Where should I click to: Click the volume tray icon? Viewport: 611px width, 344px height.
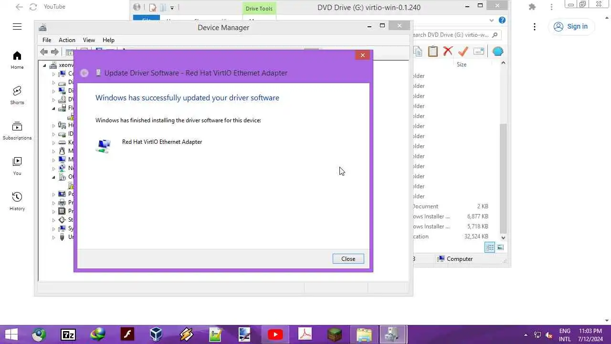pyautogui.click(x=549, y=335)
